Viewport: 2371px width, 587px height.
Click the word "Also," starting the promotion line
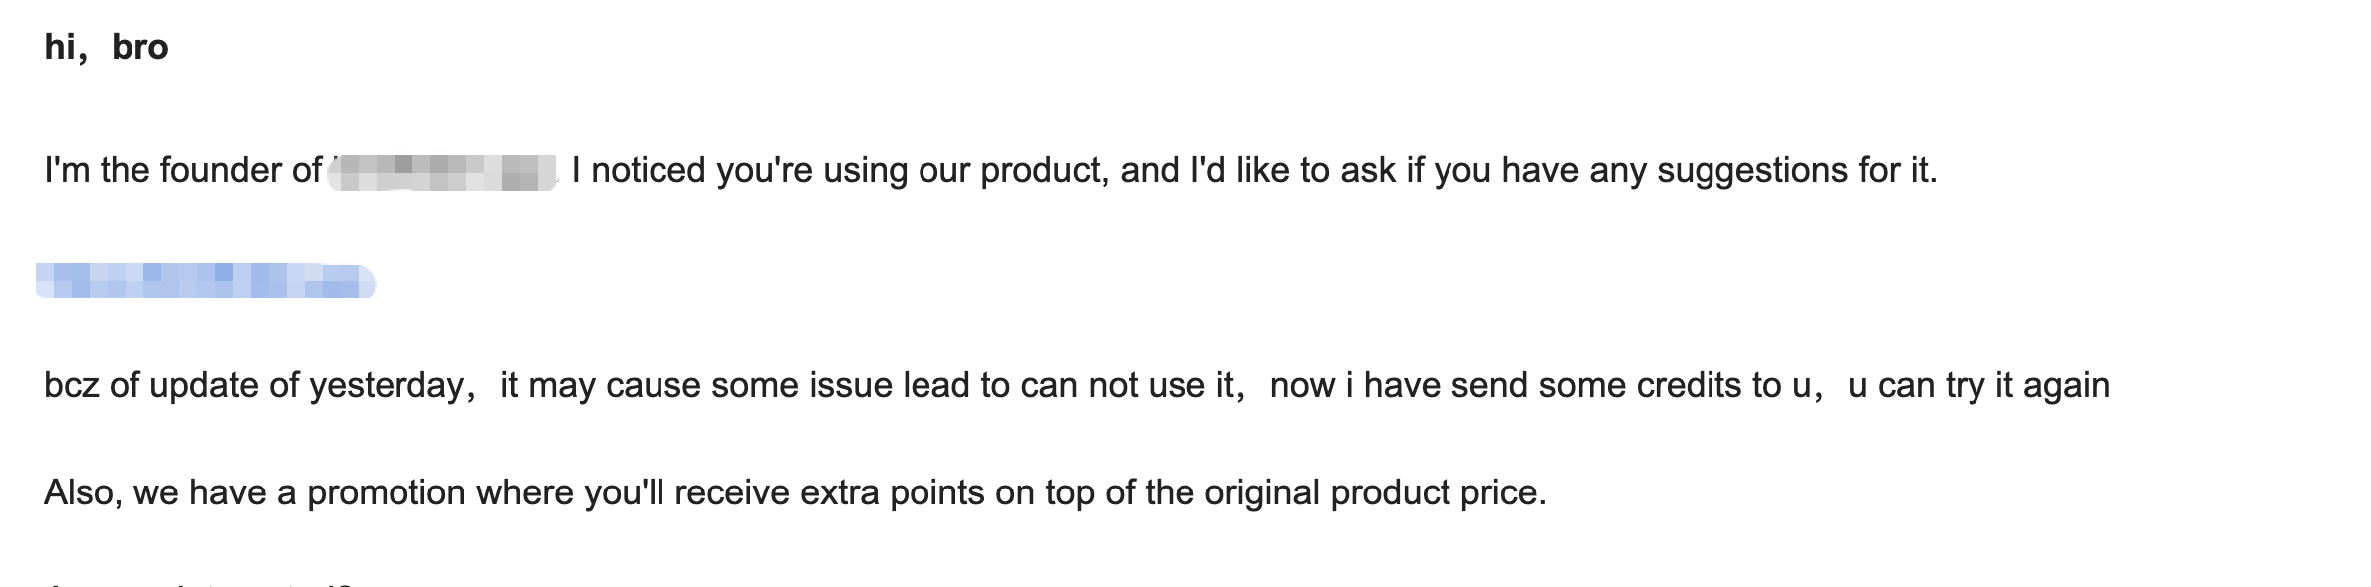(83, 493)
